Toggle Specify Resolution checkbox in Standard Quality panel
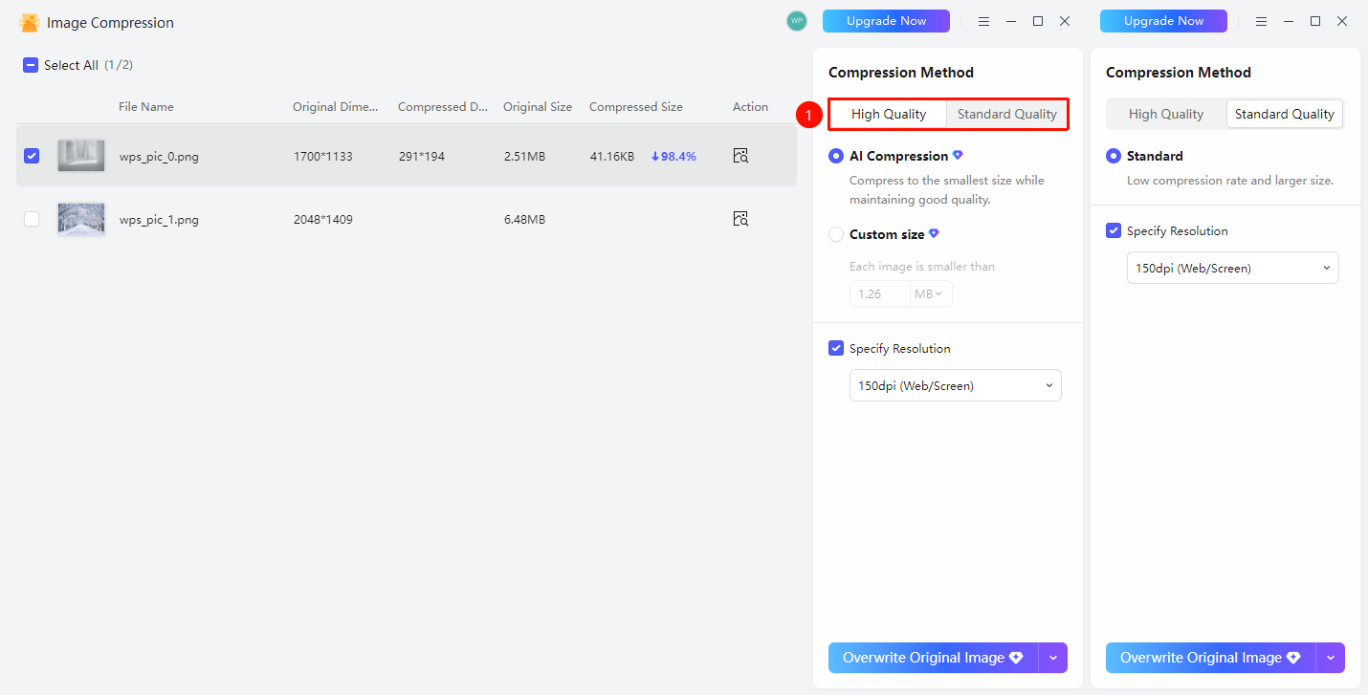 [x=1114, y=230]
